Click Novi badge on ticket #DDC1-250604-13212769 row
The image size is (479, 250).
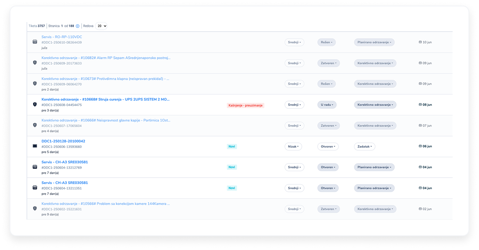(232, 167)
